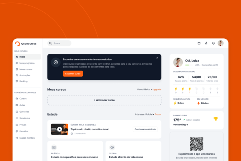
Task: Open Meu progresso in sidebar
Action: click(27, 63)
